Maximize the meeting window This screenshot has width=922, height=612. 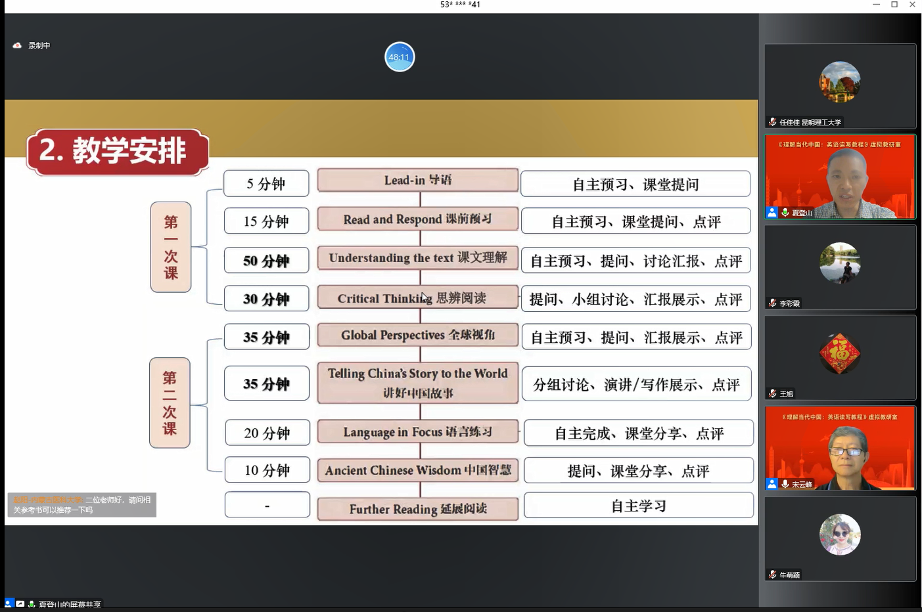pos(894,5)
